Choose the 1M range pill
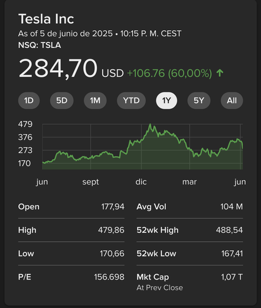The width and height of the screenshot is (261, 308). click(95, 100)
